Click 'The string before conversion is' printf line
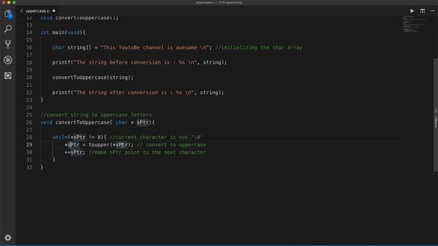This screenshot has height=246, width=438. coord(140,62)
